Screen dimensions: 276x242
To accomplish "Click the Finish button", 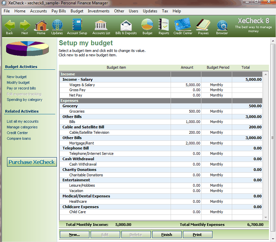I will tap(167, 235).
